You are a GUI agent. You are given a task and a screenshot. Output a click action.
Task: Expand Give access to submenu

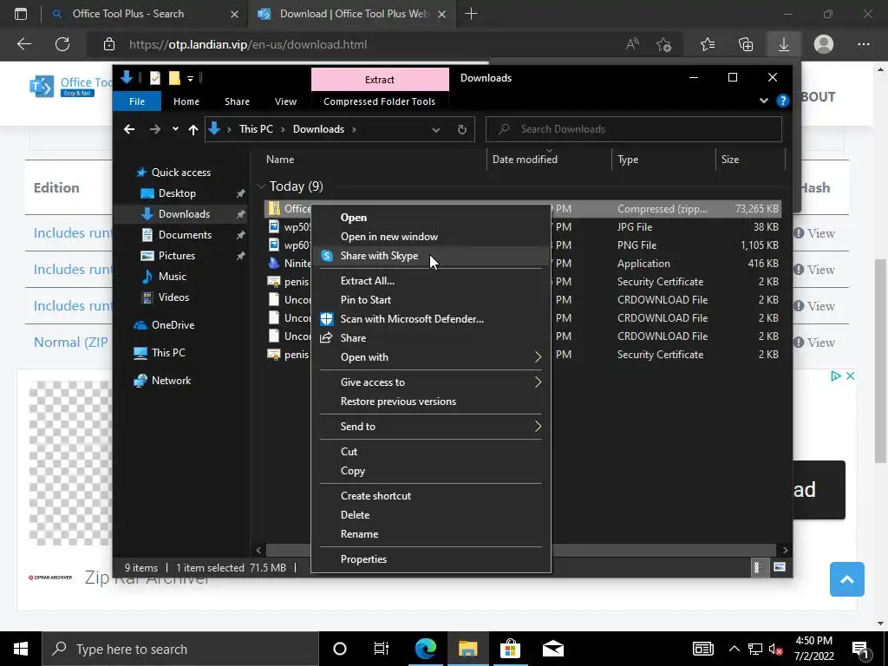pyautogui.click(x=538, y=382)
